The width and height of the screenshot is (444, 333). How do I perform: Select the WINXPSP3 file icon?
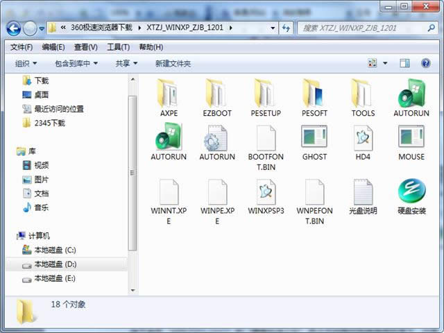266,192
